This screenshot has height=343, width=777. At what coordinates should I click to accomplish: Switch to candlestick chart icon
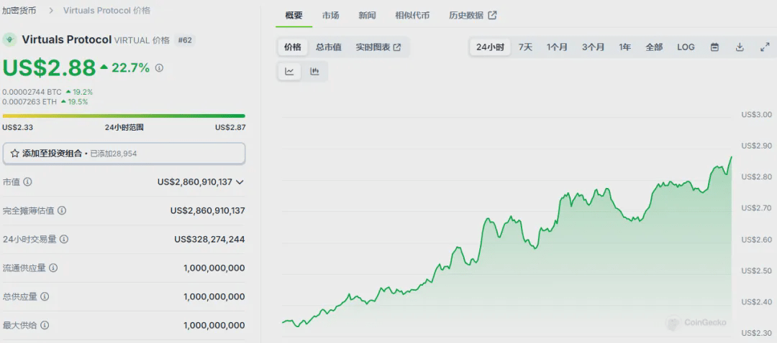(314, 72)
